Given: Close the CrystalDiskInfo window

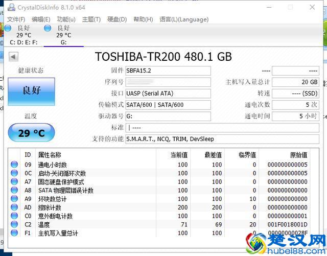Looking at the screenshot, I should point(312,7).
